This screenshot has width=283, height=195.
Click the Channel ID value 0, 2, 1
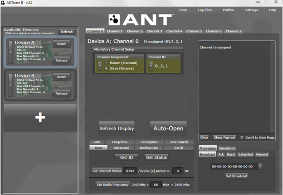pyautogui.click(x=161, y=66)
